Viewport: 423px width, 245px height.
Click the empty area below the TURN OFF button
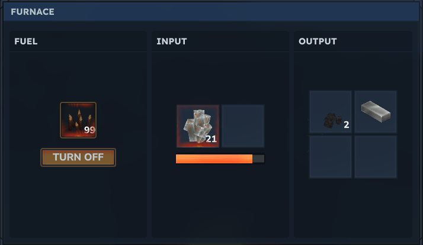(78, 202)
